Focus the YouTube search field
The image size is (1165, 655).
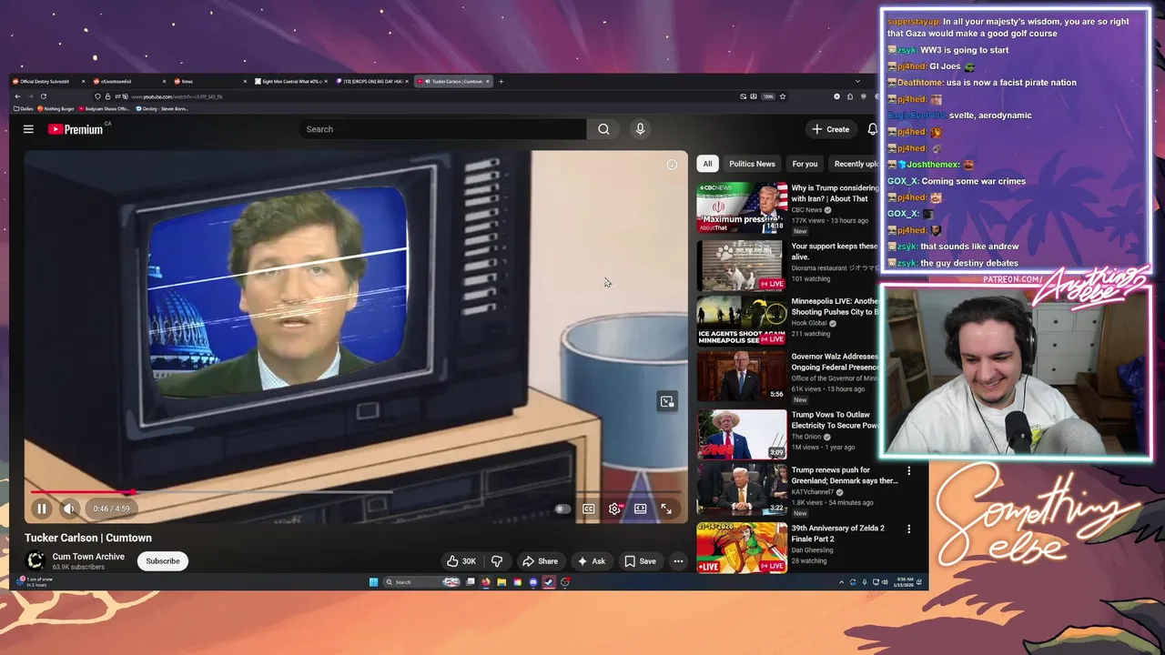443,129
